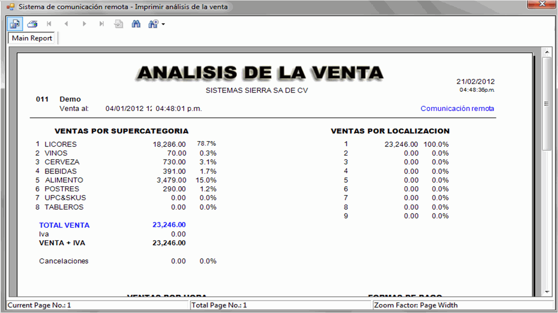Viewport: 558px width, 313px height.
Task: Click the LICORES row in supercategoria list
Action: point(60,144)
